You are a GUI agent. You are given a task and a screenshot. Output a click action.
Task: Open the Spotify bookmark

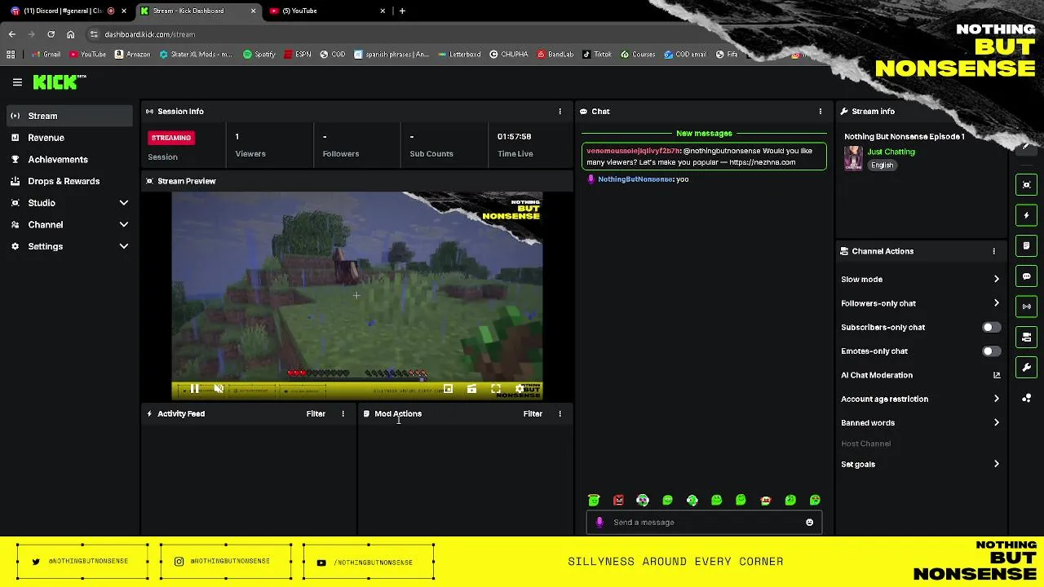point(259,55)
